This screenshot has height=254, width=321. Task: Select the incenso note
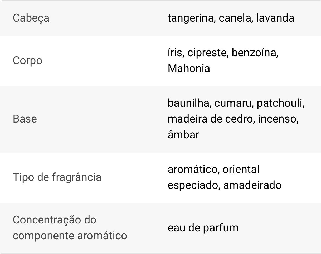pyautogui.click(x=277, y=119)
